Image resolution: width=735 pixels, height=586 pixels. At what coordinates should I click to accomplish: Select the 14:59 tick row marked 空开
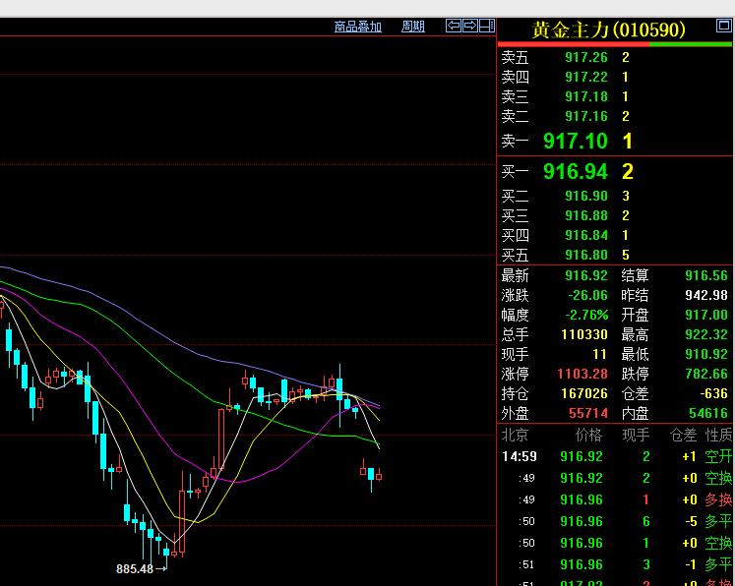click(616, 456)
